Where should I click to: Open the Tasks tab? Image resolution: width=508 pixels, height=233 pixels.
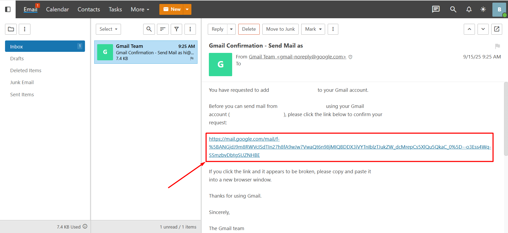pyautogui.click(x=115, y=10)
